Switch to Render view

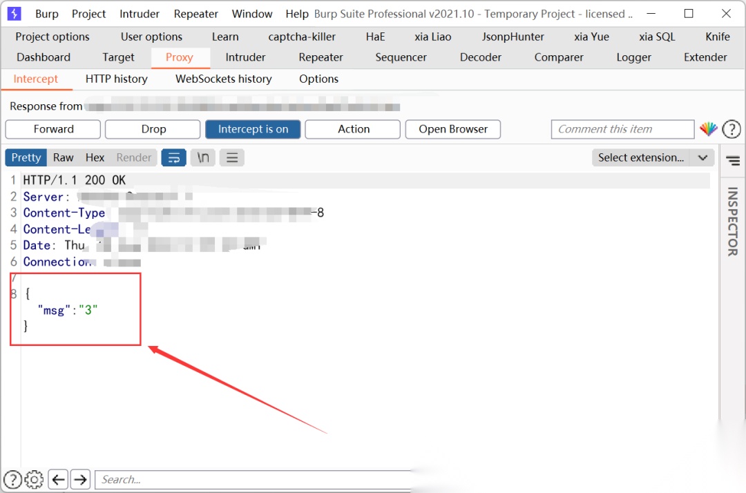click(134, 157)
